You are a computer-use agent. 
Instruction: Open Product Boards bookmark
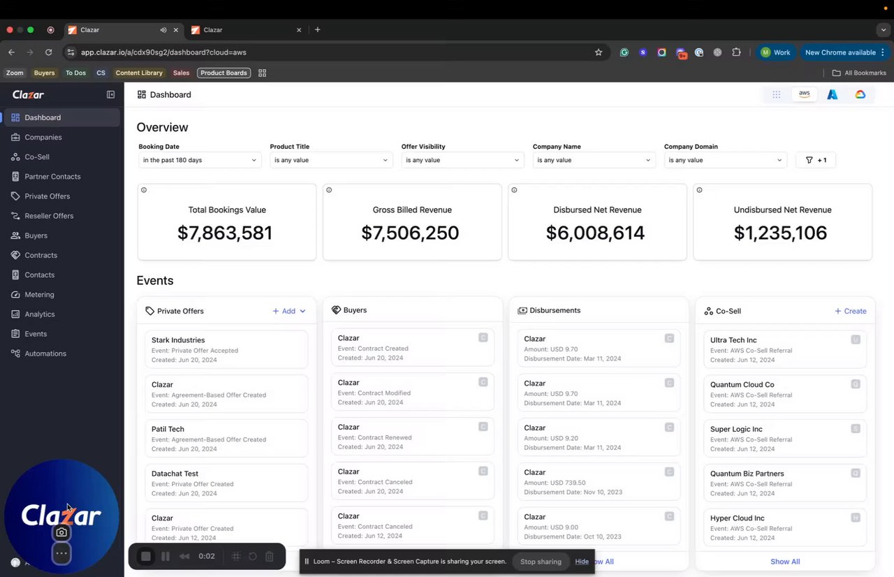(223, 73)
